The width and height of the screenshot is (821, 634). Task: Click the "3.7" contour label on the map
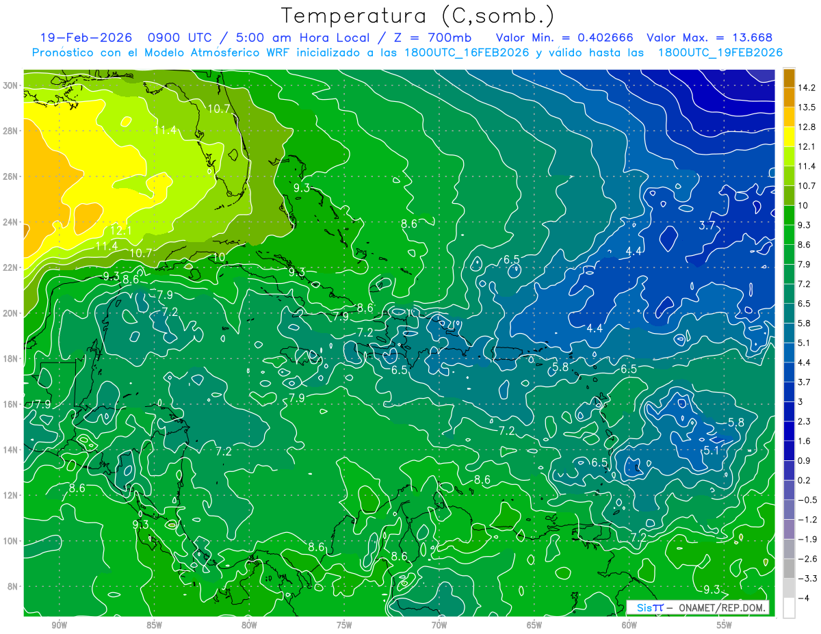707,225
